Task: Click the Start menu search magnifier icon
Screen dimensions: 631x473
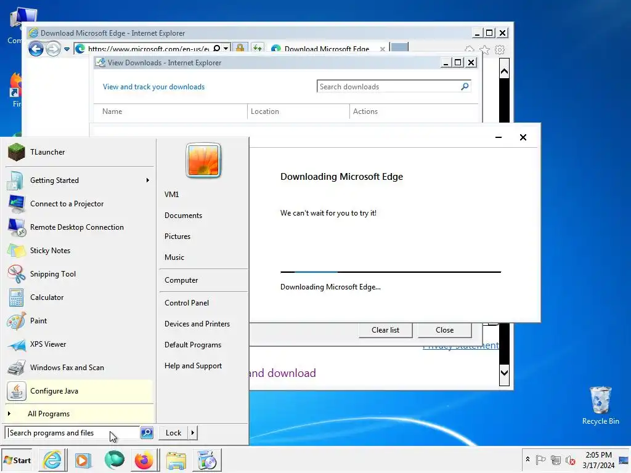Action: pyautogui.click(x=147, y=433)
